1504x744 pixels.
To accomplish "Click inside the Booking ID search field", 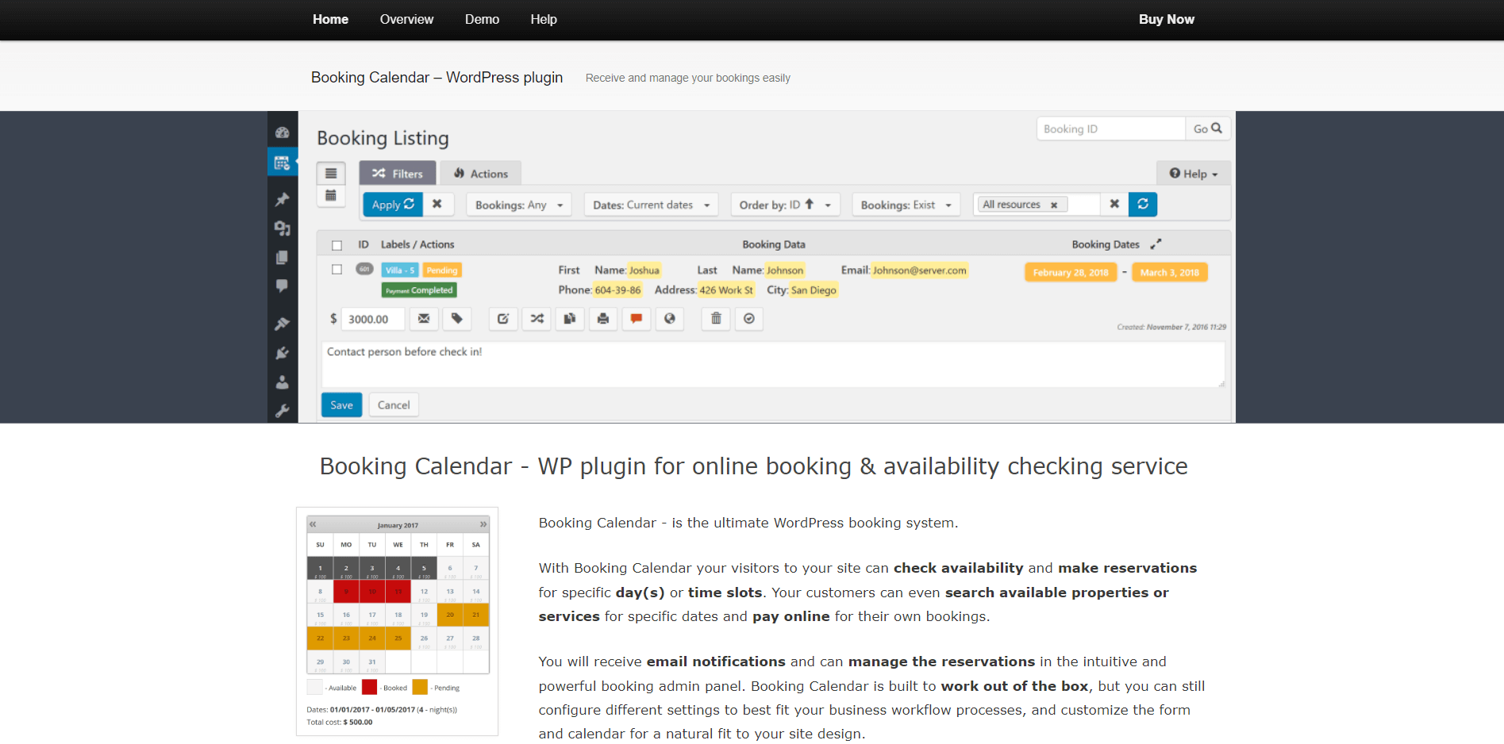I will pos(1110,128).
